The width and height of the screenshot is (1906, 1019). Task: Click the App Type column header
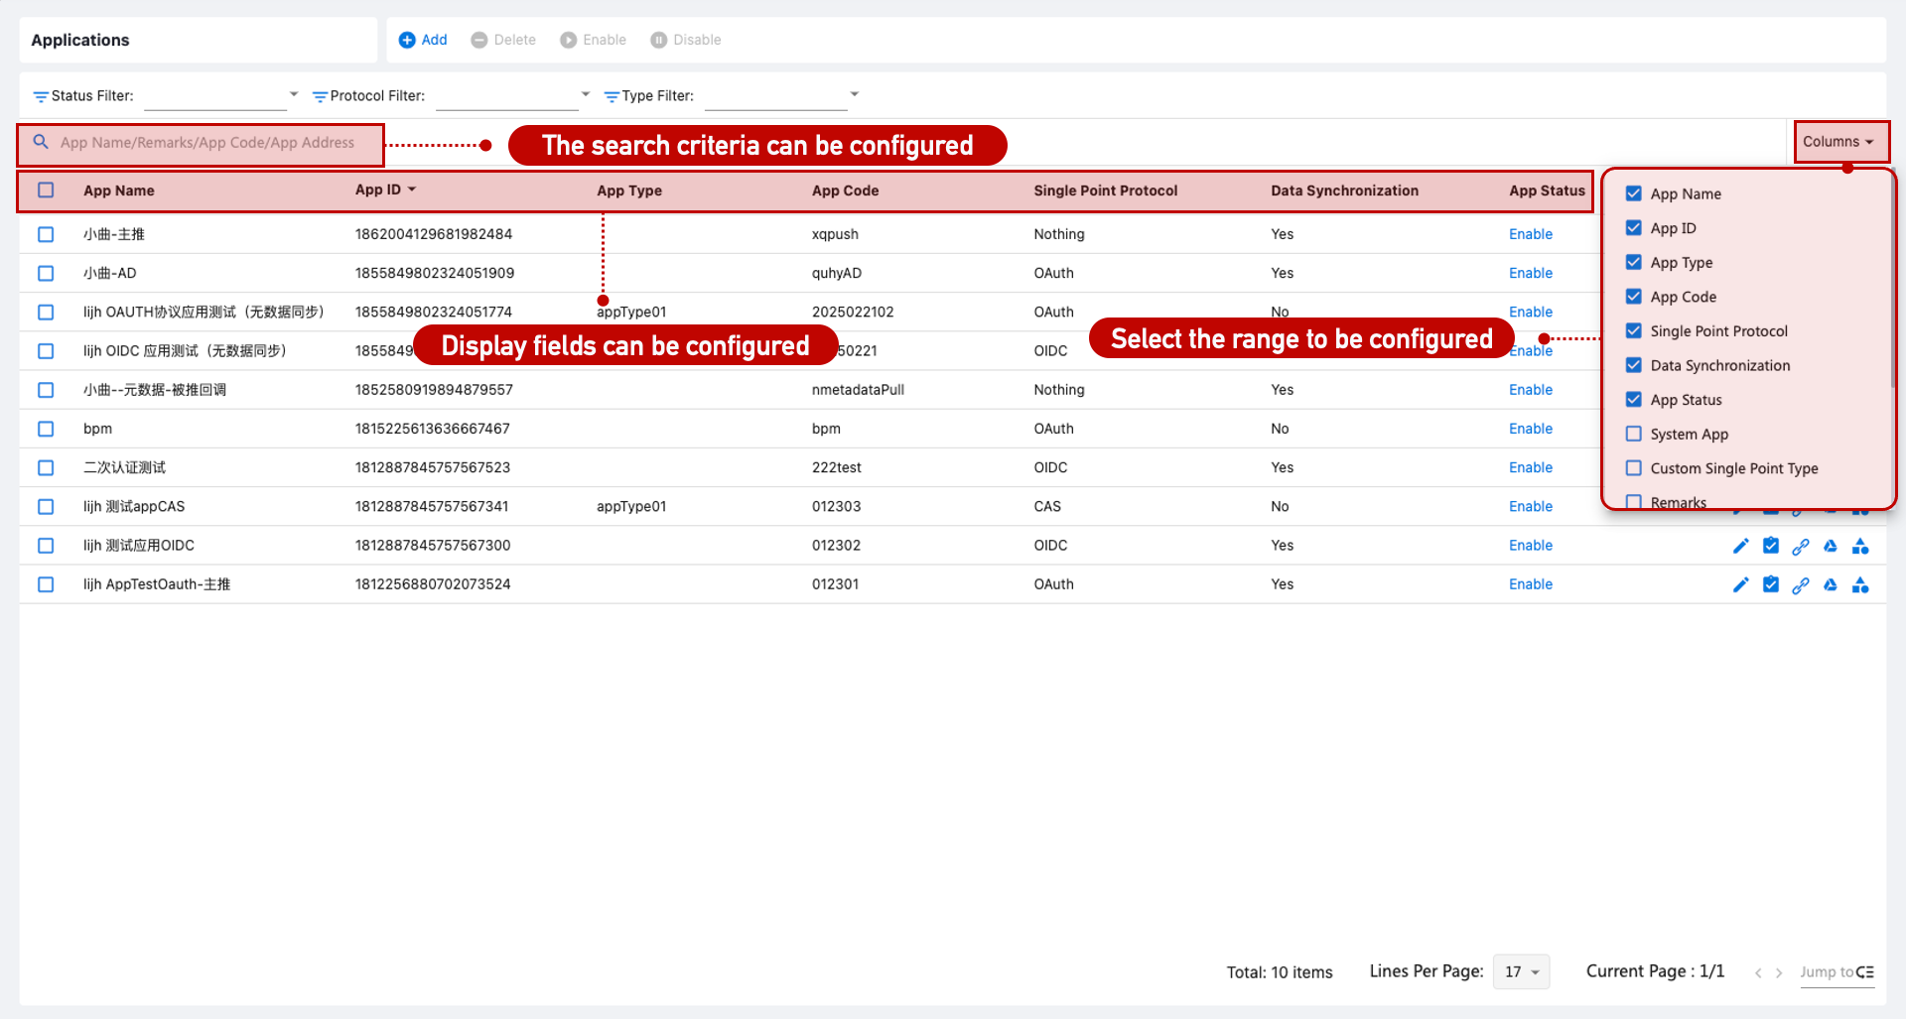coord(629,190)
